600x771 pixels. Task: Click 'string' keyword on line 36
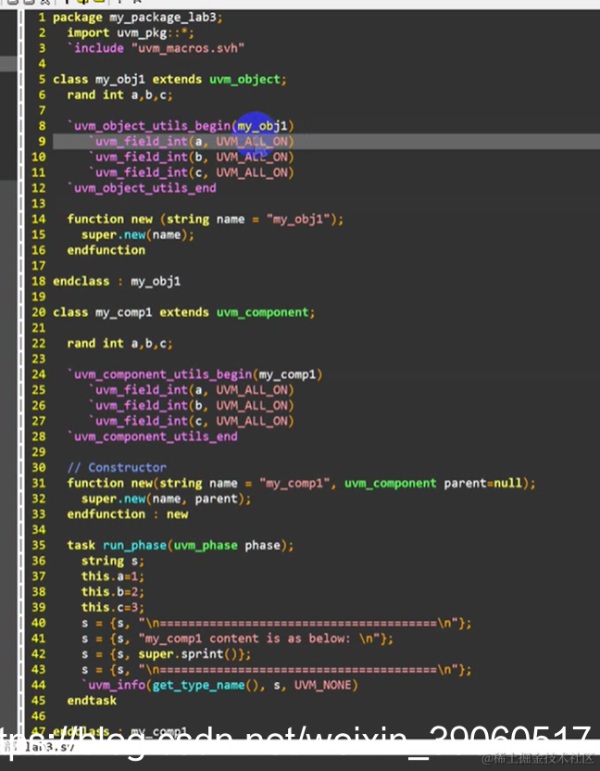click(103, 561)
